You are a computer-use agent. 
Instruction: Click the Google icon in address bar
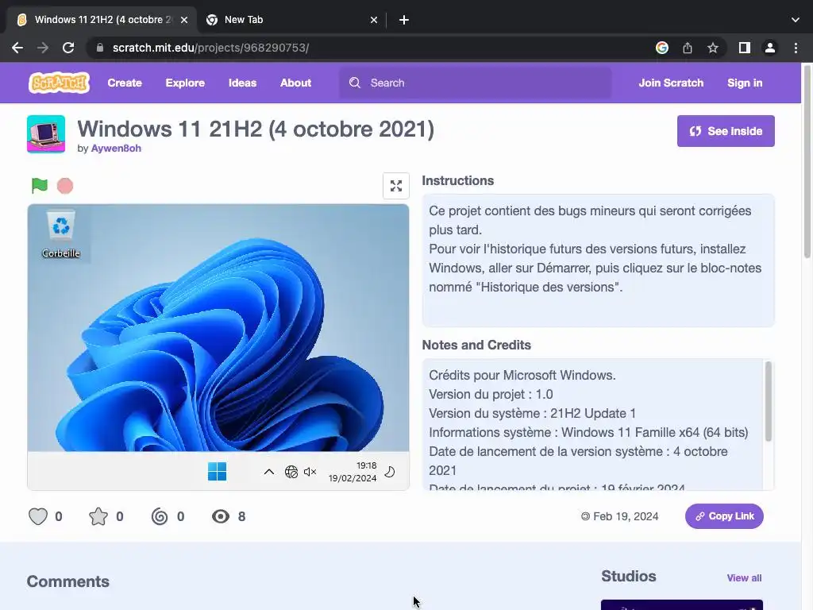[662, 48]
